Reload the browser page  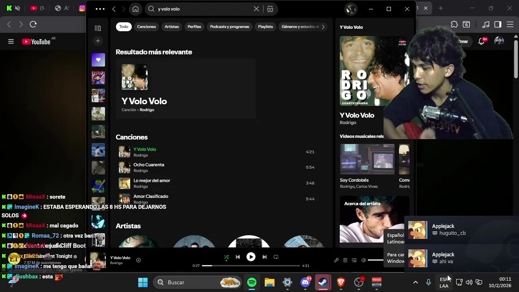pos(33,24)
